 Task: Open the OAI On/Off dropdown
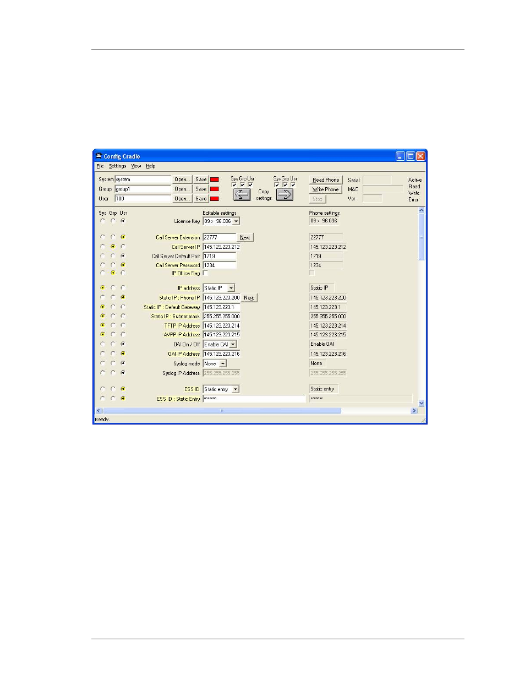pos(233,344)
